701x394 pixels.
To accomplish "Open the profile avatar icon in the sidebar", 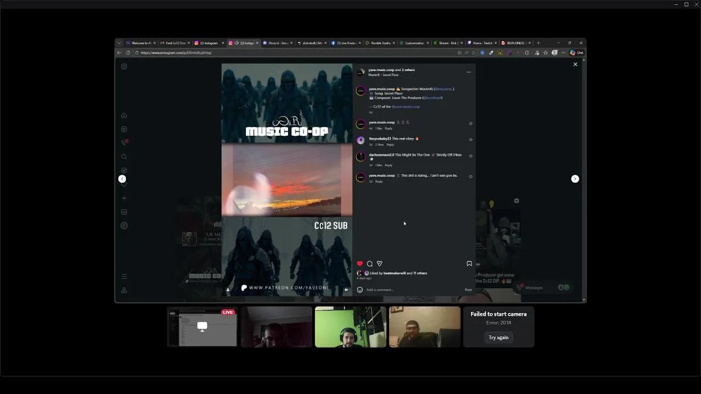I will [124, 225].
